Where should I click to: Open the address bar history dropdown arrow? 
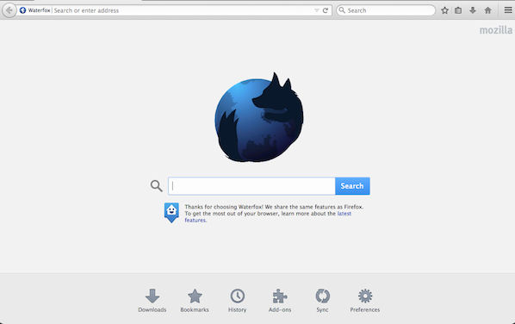pos(317,10)
